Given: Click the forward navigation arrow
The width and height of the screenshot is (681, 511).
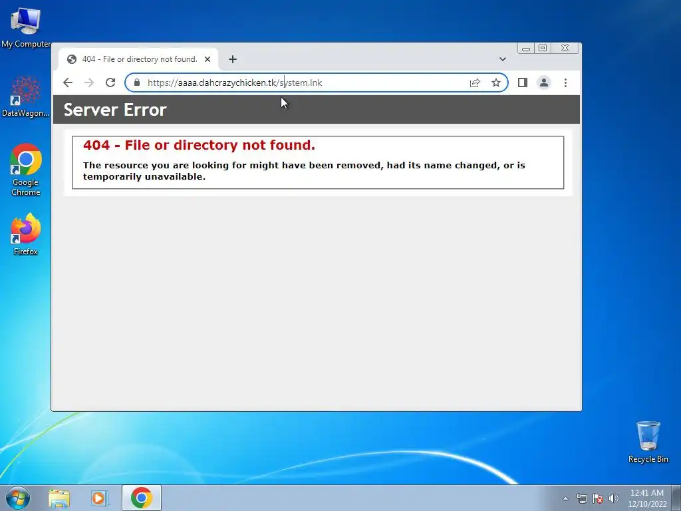Looking at the screenshot, I should pos(89,83).
